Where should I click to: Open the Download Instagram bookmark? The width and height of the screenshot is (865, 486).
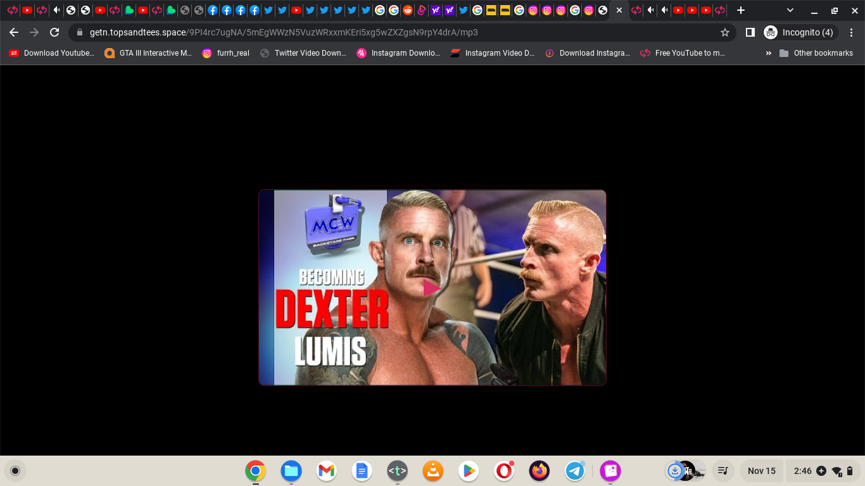pyautogui.click(x=588, y=53)
